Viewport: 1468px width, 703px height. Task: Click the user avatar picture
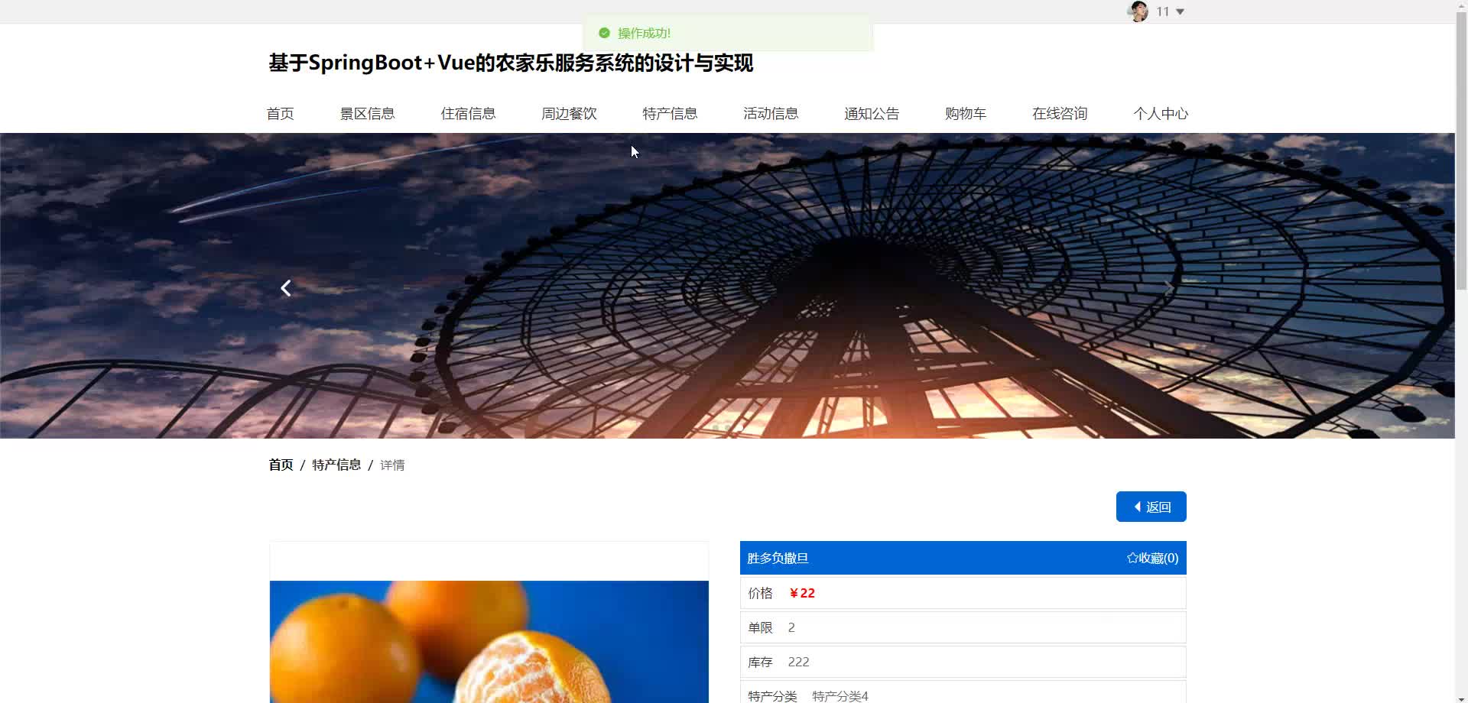[x=1138, y=11]
